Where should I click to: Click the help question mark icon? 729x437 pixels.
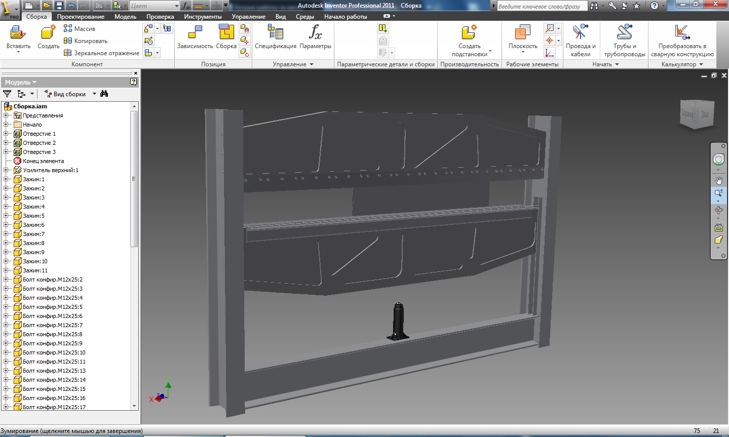click(655, 6)
